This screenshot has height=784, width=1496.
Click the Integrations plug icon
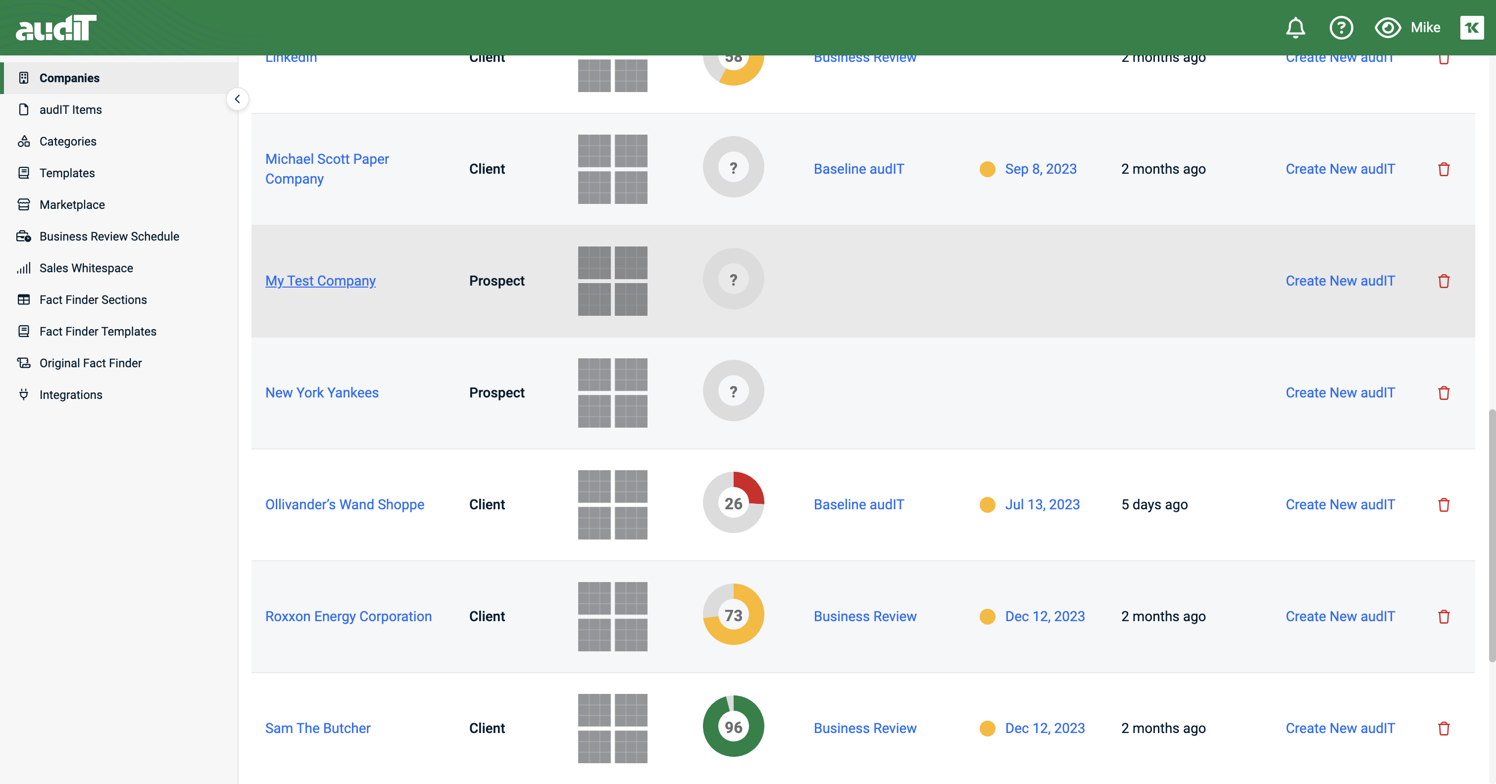coord(24,394)
